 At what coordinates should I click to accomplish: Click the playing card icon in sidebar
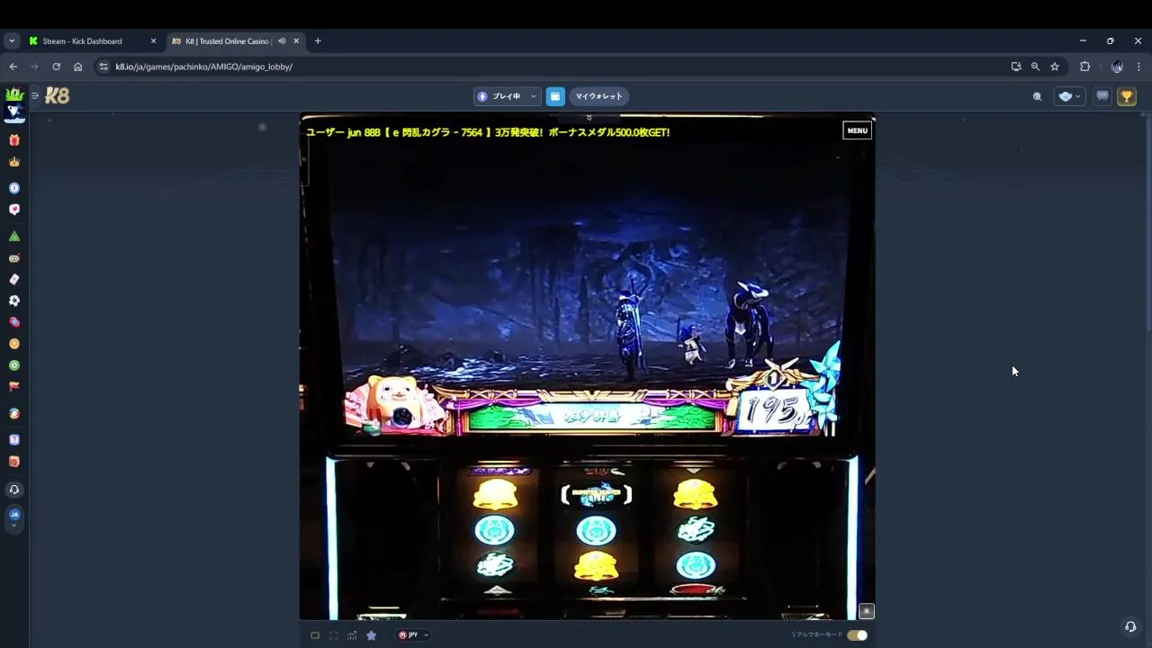click(13, 279)
